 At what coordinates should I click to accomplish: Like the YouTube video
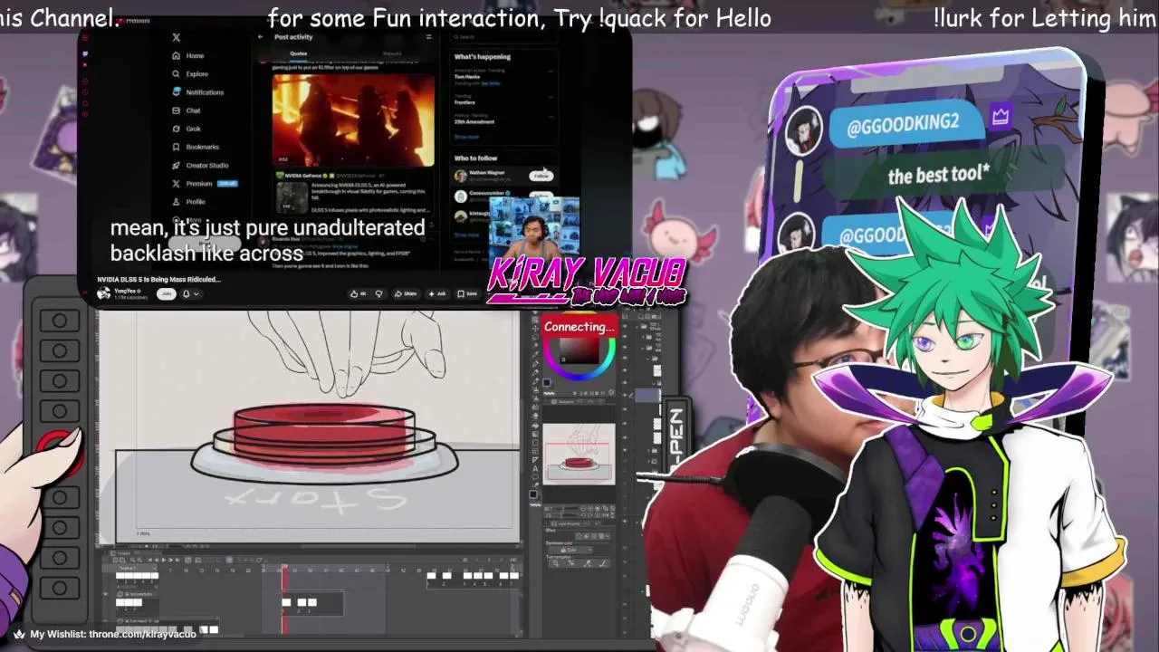[x=359, y=293]
